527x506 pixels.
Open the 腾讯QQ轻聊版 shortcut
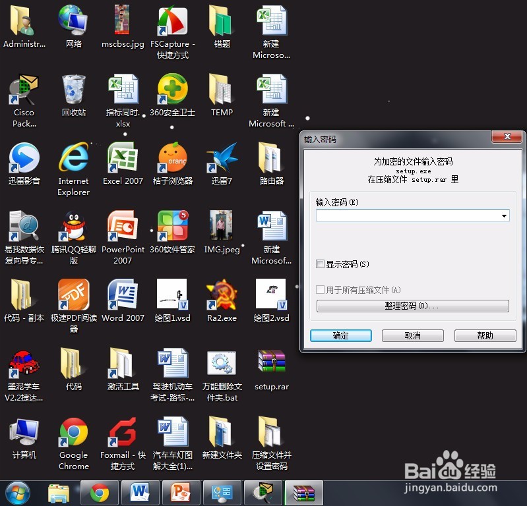(74, 226)
